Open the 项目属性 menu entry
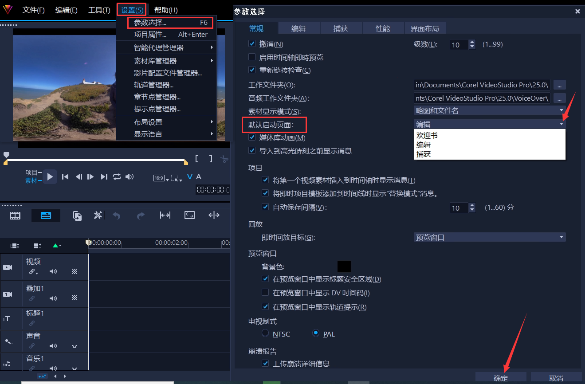Viewport: 585px width, 384px height. [150, 35]
